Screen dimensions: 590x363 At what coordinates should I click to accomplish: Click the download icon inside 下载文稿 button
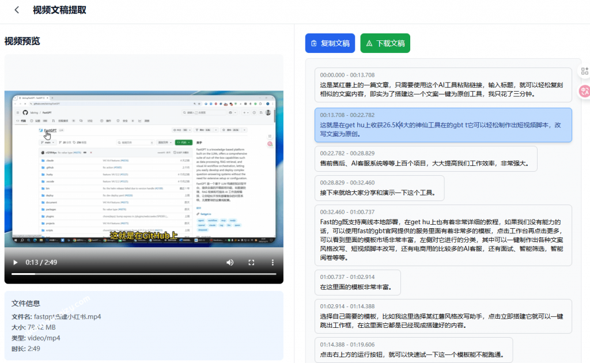pos(368,43)
